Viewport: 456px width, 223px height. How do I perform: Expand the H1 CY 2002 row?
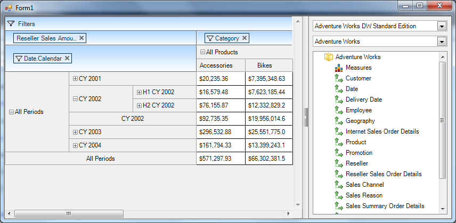point(139,92)
